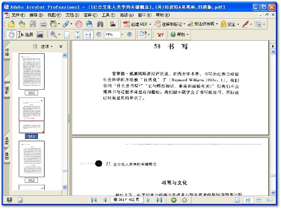Open the Search binoculars tool
The height and width of the screenshot is (209, 281).
(x=100, y=24)
